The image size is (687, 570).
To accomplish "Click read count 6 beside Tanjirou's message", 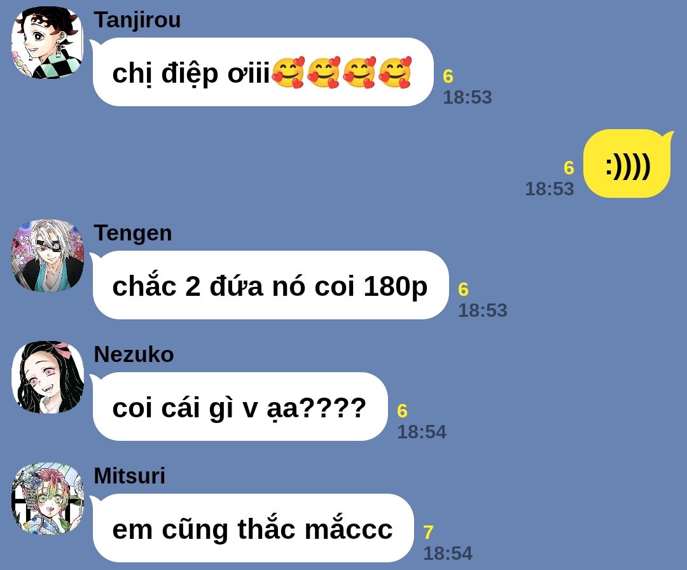I will coord(448,77).
